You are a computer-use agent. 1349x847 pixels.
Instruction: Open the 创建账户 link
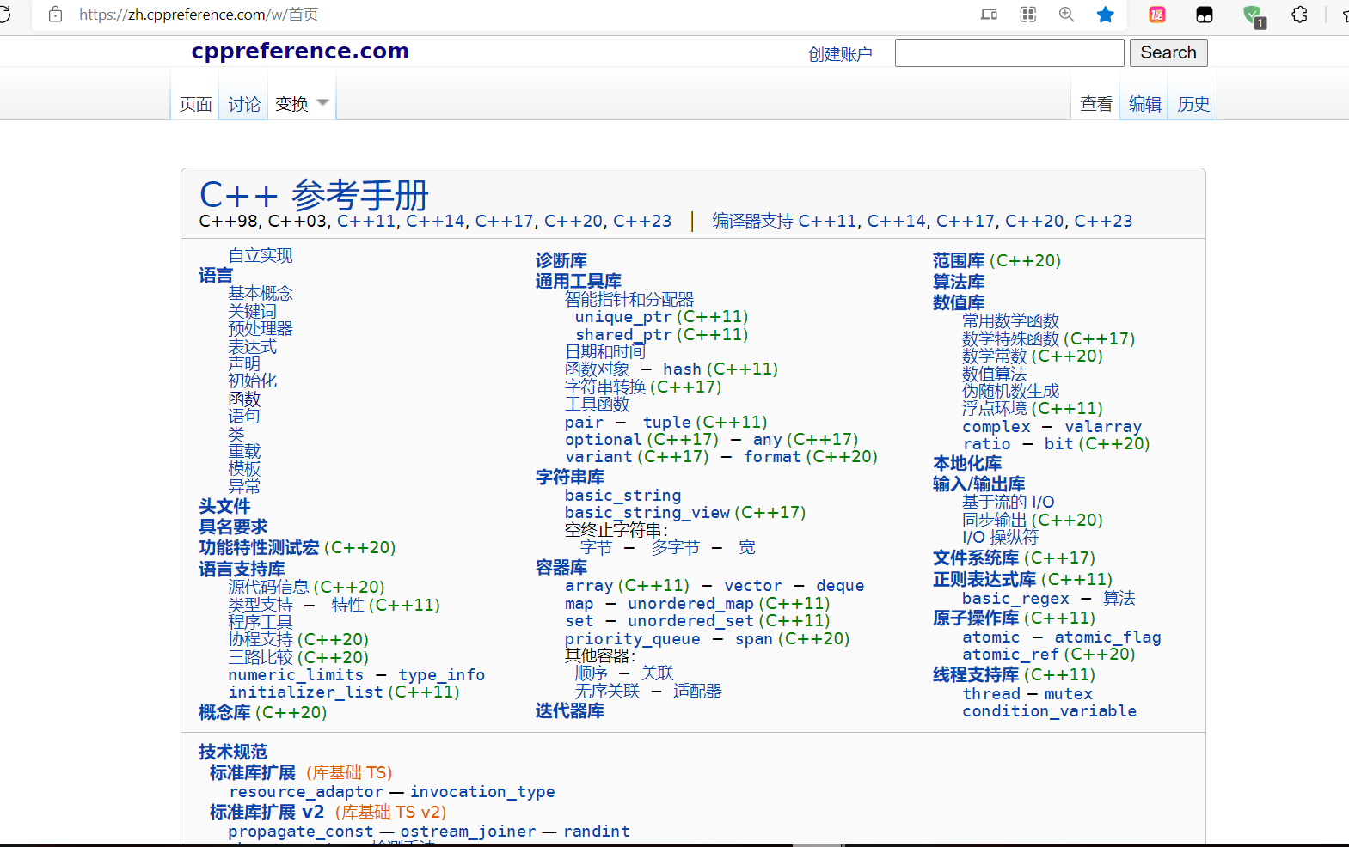coord(840,54)
